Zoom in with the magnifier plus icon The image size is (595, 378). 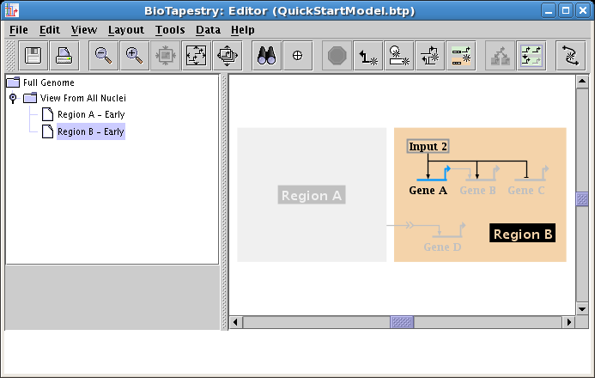pos(133,55)
